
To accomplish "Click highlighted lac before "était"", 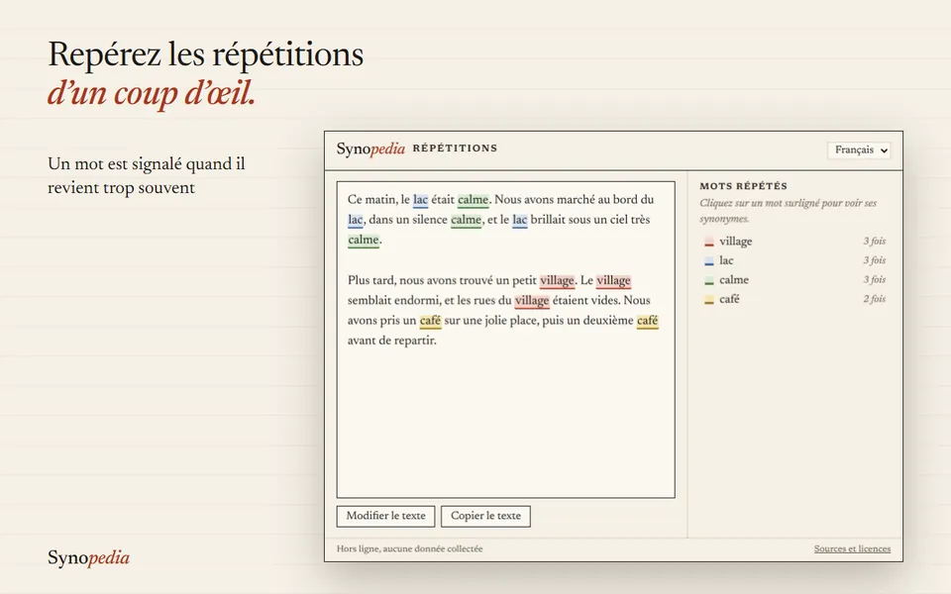I will [x=420, y=200].
